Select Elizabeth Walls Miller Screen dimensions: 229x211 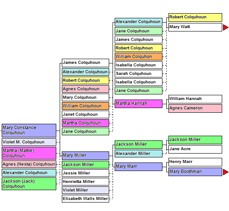point(85,199)
